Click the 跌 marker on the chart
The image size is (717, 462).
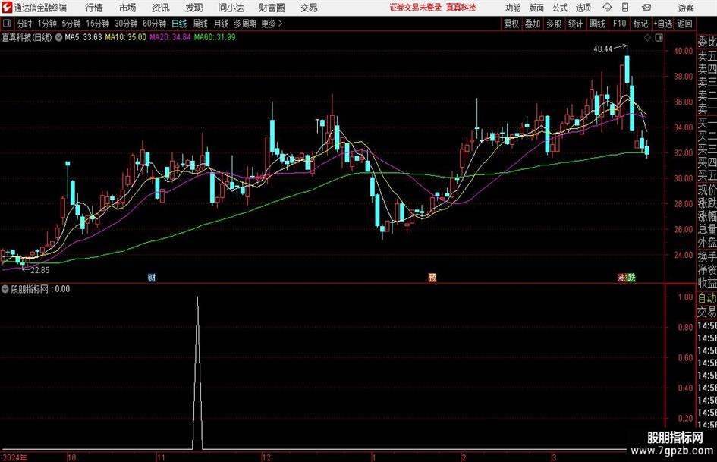tap(631, 277)
